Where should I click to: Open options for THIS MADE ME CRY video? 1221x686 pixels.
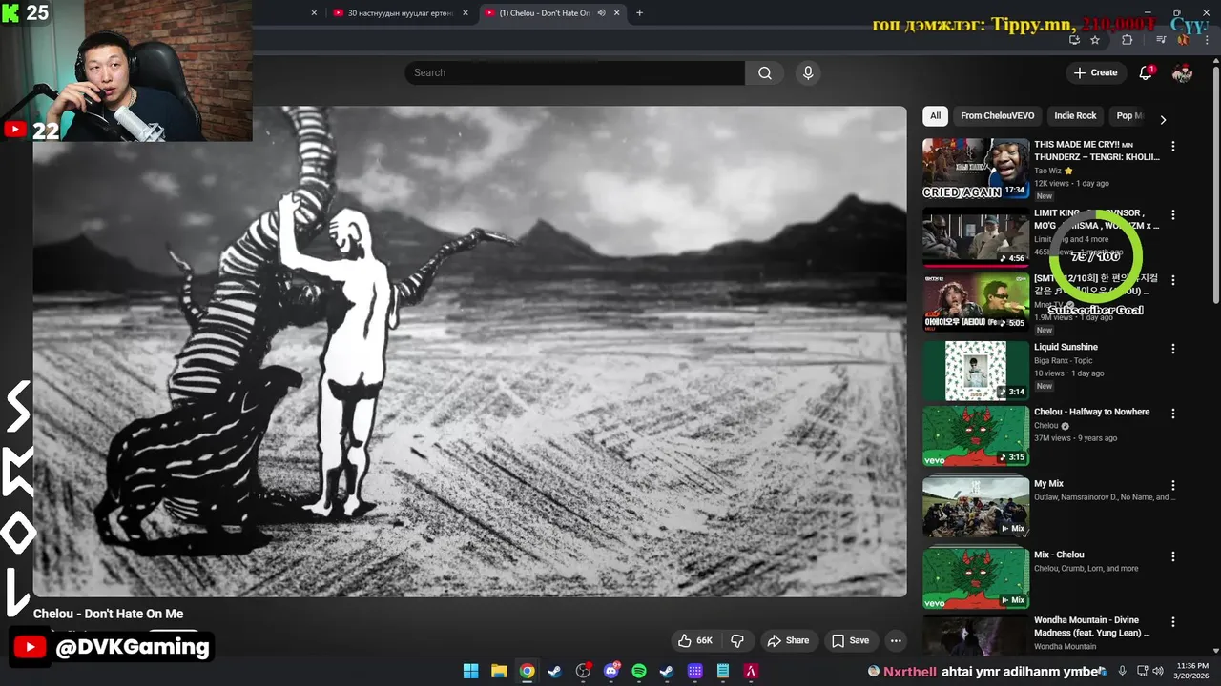(x=1173, y=147)
